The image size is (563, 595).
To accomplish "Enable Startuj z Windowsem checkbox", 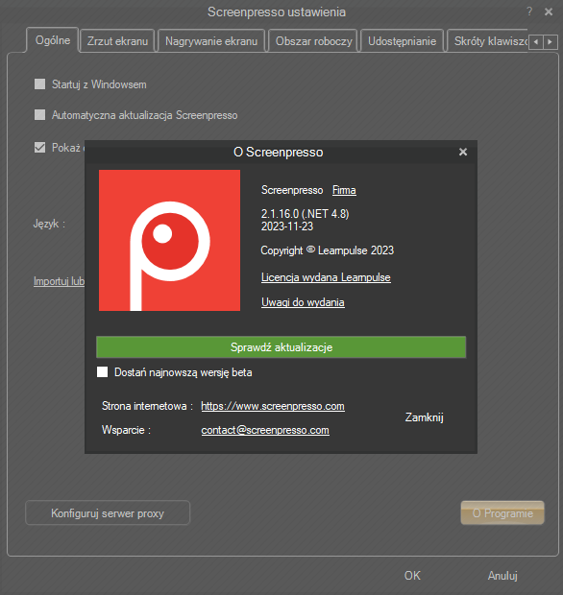I will pyautogui.click(x=40, y=83).
